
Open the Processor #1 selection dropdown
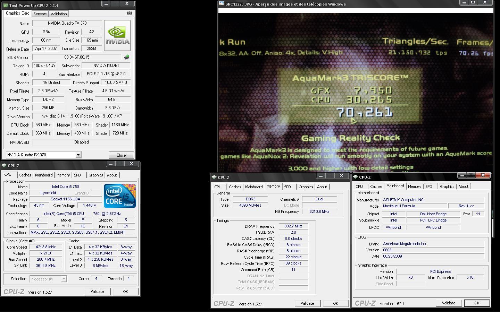pyautogui.click(x=64, y=279)
